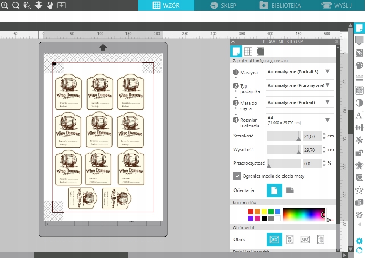The width and height of the screenshot is (365, 258).
Task: Pick the red media color swatch
Action: coord(250,212)
